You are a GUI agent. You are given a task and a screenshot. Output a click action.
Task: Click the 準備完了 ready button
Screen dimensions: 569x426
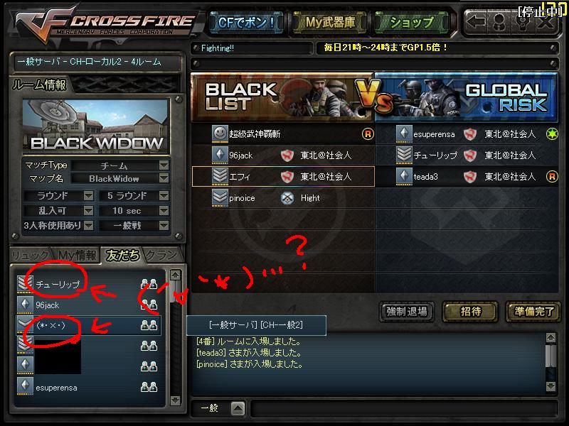coord(533,311)
